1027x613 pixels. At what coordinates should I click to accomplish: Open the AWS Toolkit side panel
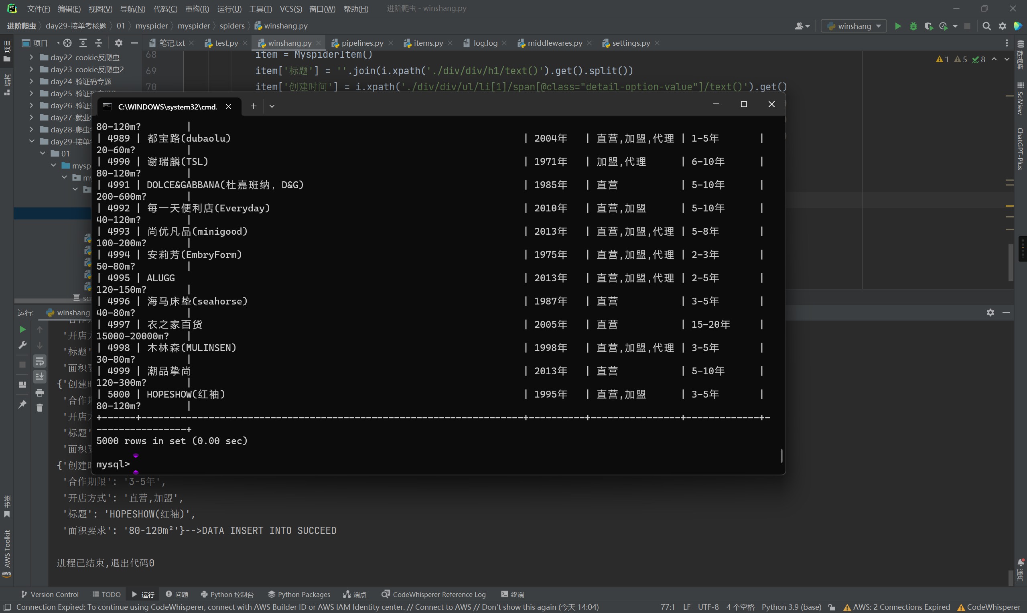pos(6,554)
